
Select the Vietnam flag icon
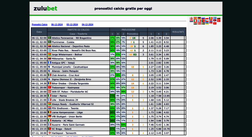click(215, 23)
